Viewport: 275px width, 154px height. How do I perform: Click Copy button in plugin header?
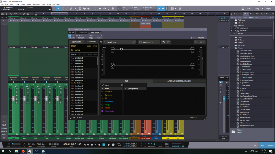pos(91,38)
